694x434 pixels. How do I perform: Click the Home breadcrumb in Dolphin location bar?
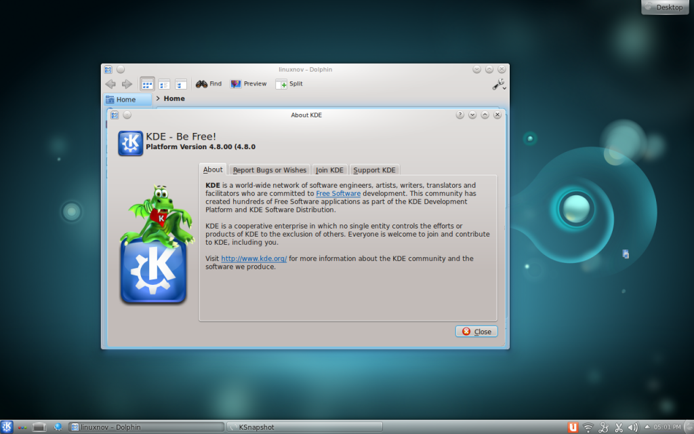tap(174, 98)
